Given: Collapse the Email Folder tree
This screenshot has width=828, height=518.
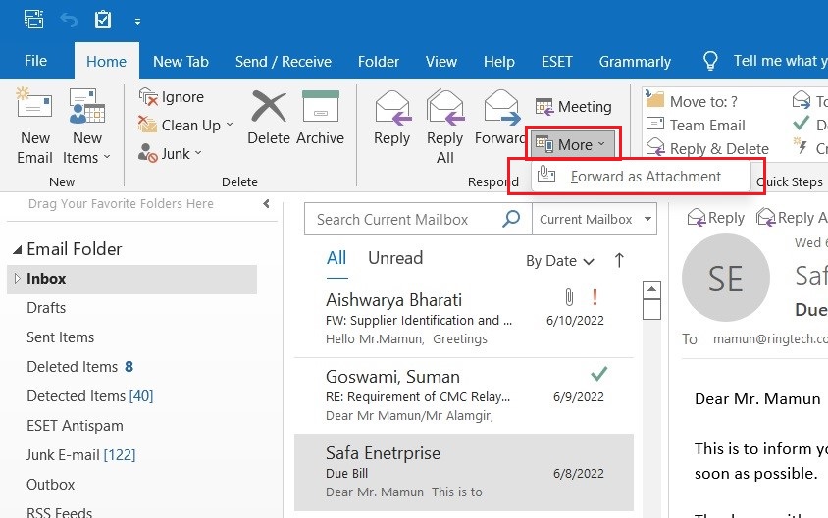Looking at the screenshot, I should (x=18, y=249).
